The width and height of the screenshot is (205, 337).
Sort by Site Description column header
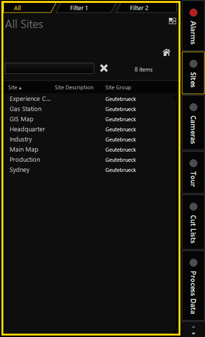click(74, 87)
